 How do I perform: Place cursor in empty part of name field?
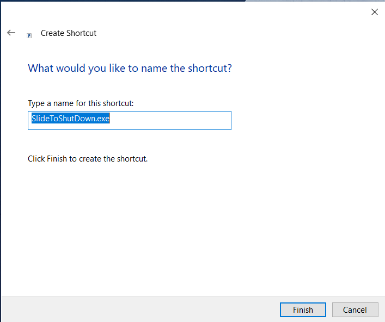[172, 120]
